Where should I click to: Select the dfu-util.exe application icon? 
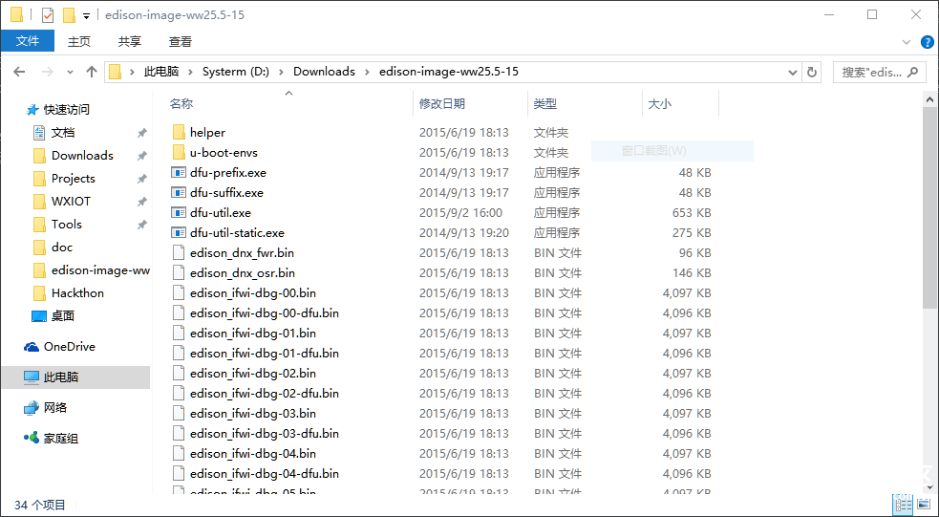pos(179,213)
